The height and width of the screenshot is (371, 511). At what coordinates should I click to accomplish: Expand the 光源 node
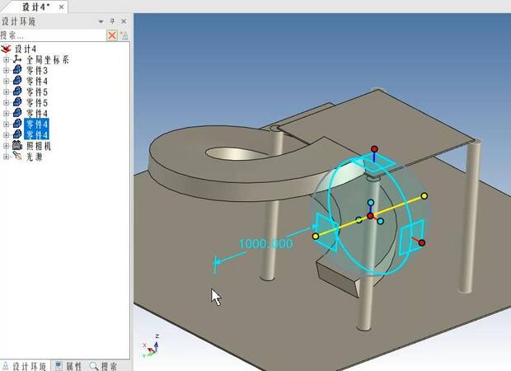click(6, 157)
